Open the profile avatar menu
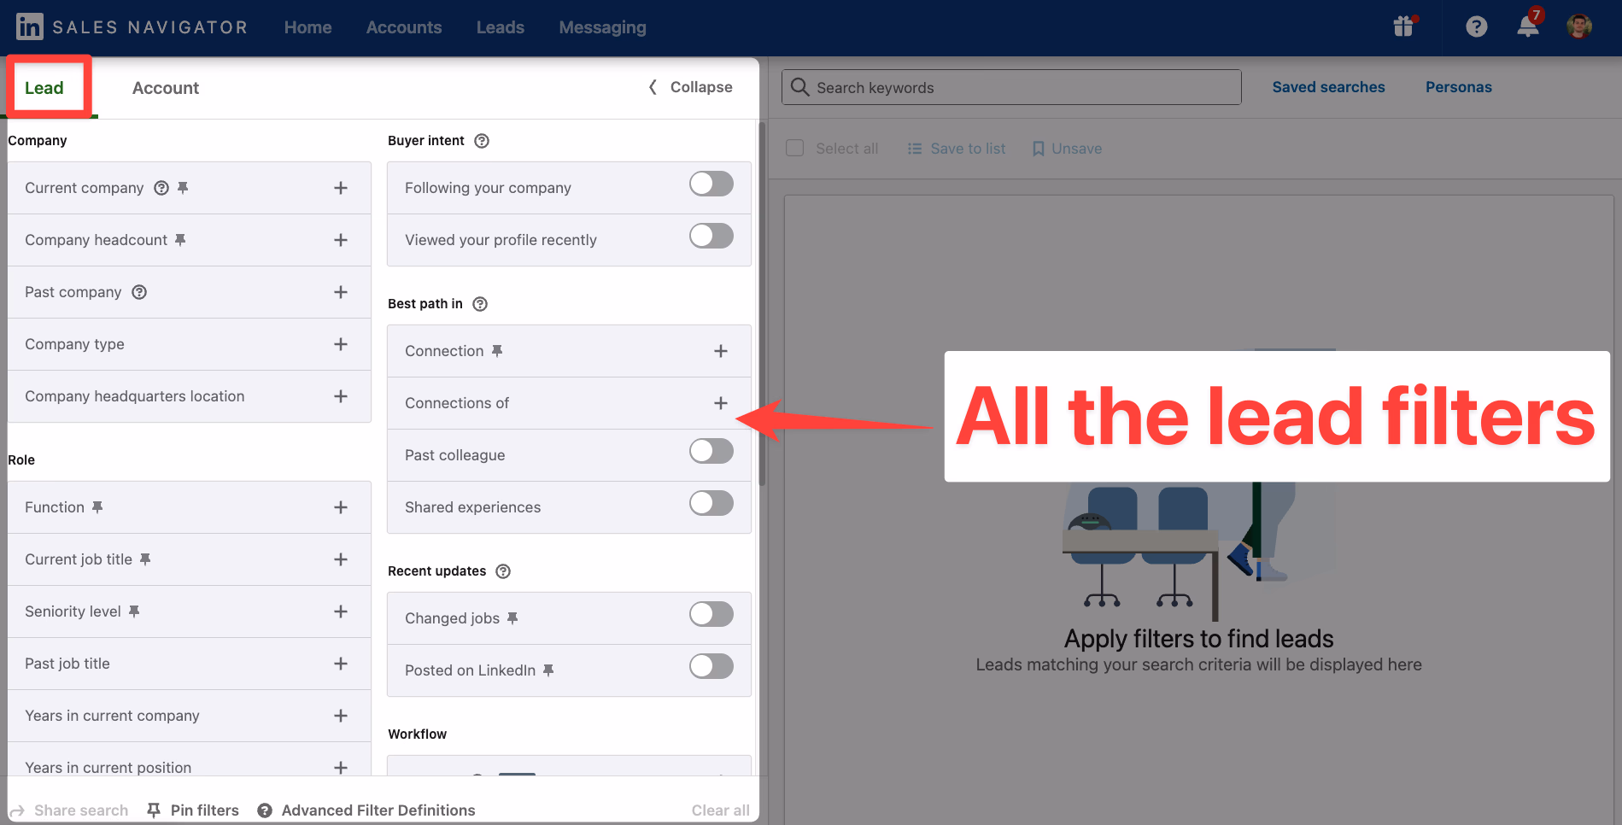Viewport: 1622px width, 825px height. (1579, 26)
